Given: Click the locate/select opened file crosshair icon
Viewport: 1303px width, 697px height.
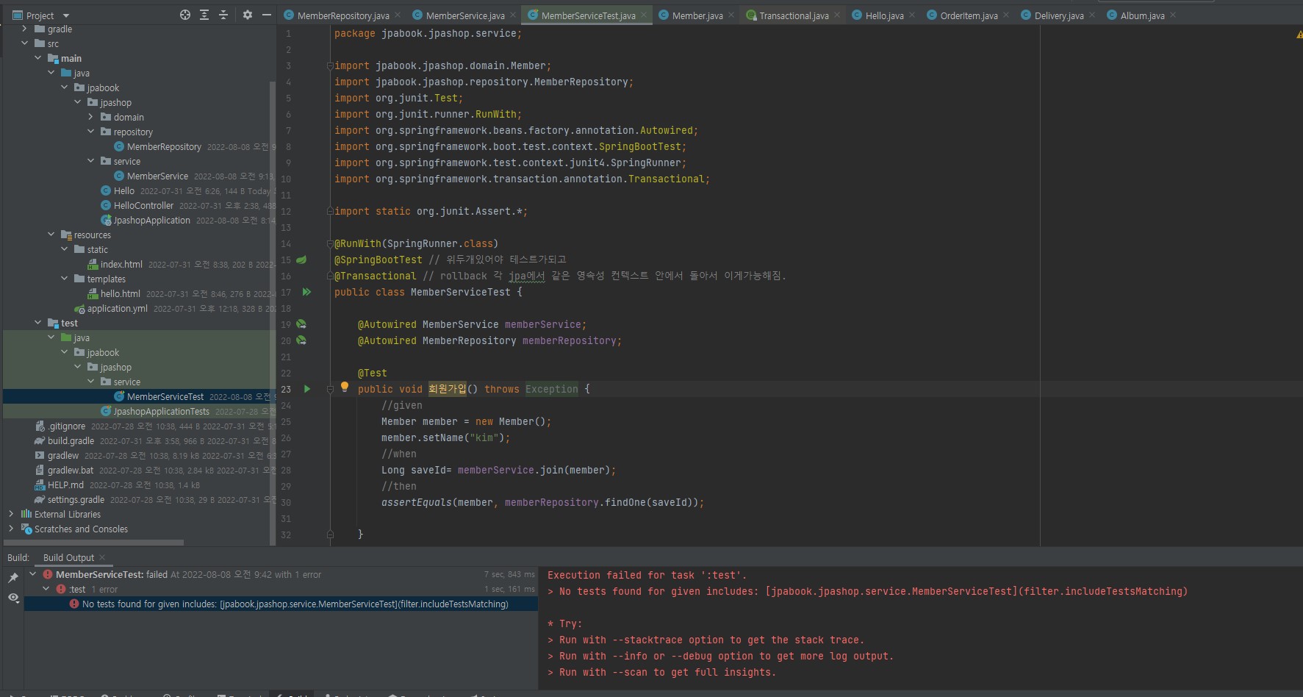Looking at the screenshot, I should tap(185, 15).
